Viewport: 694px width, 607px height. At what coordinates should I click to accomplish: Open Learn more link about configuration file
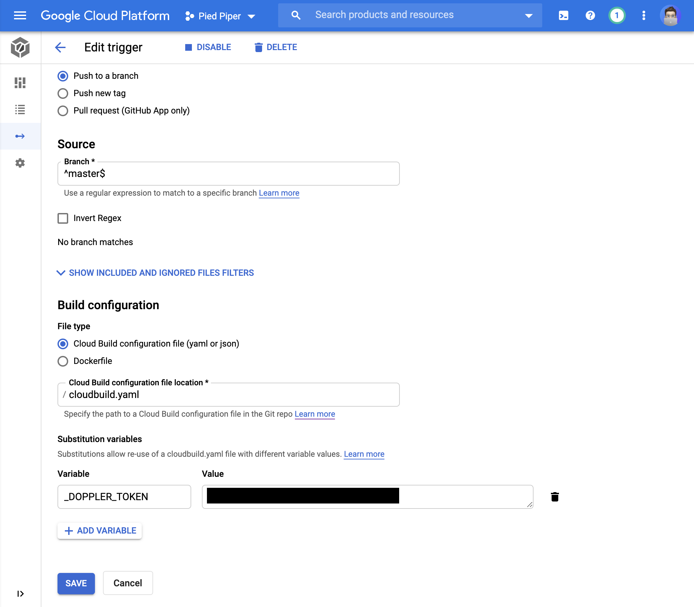click(315, 414)
